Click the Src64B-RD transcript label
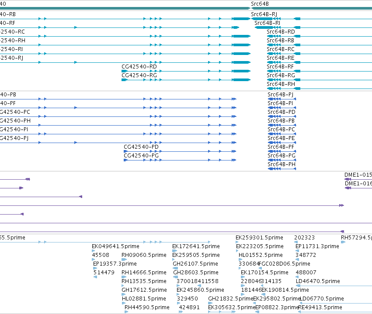372x314 pixels. (281, 32)
